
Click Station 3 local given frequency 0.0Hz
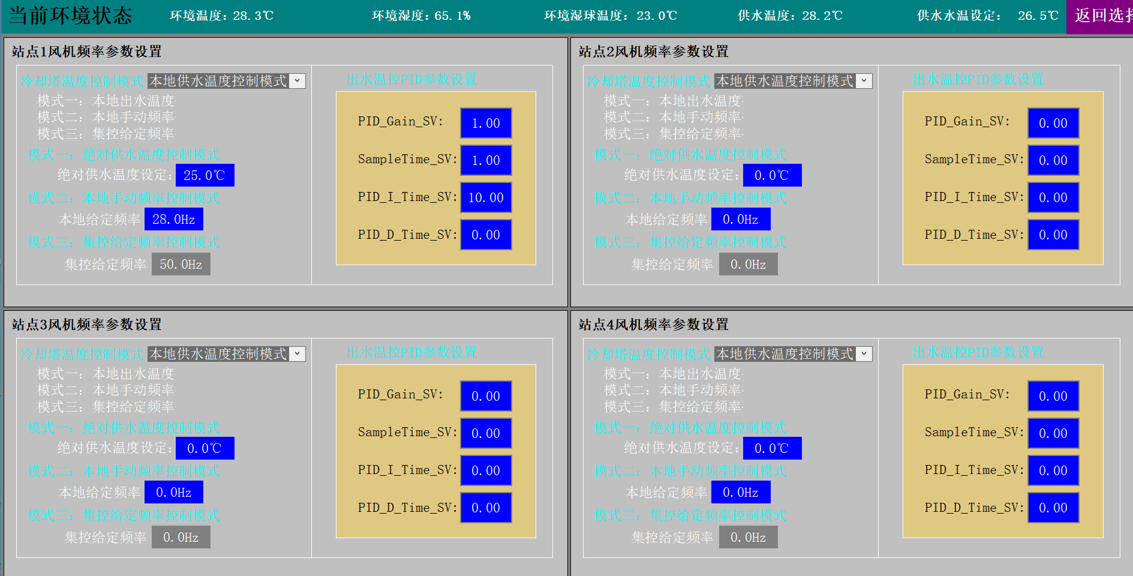[x=174, y=492]
